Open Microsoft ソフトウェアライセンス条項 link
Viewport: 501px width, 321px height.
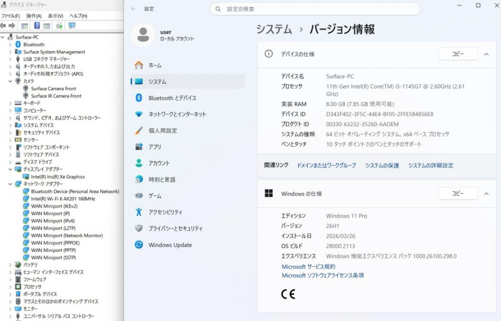coord(323,275)
